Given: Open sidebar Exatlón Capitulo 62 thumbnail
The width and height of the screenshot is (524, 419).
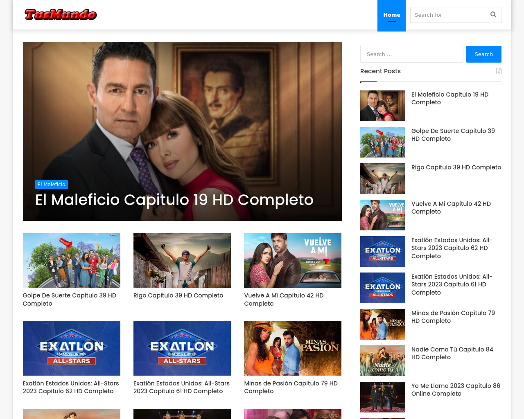Looking at the screenshot, I should (383, 251).
